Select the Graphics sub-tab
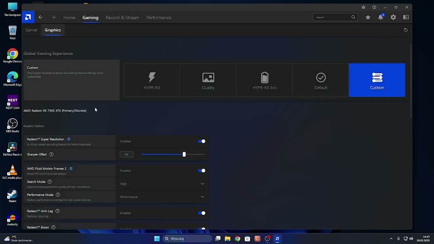 point(53,30)
